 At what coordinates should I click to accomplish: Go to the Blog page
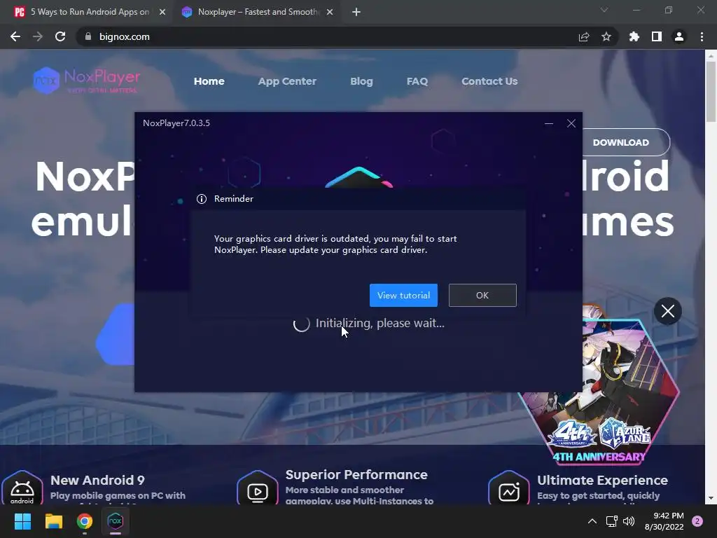coord(361,81)
